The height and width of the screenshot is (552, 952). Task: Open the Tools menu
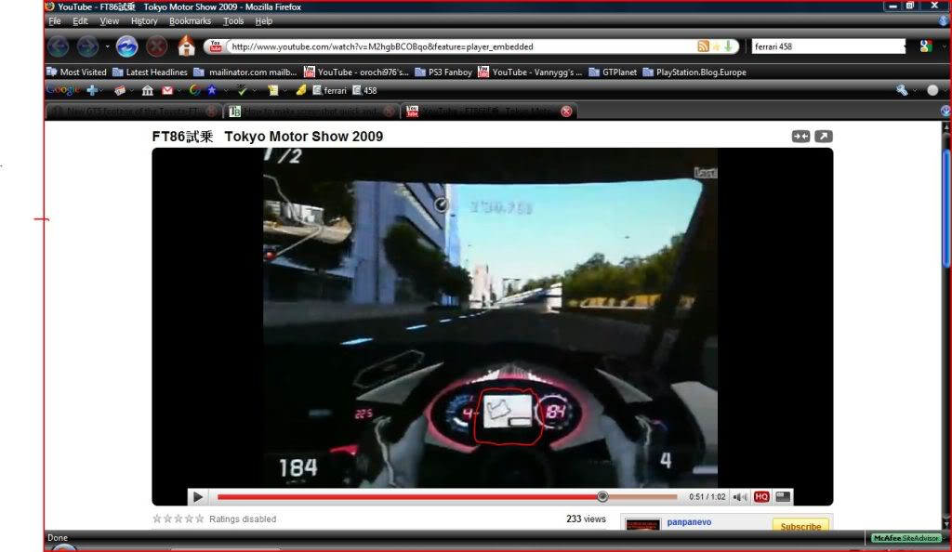233,21
